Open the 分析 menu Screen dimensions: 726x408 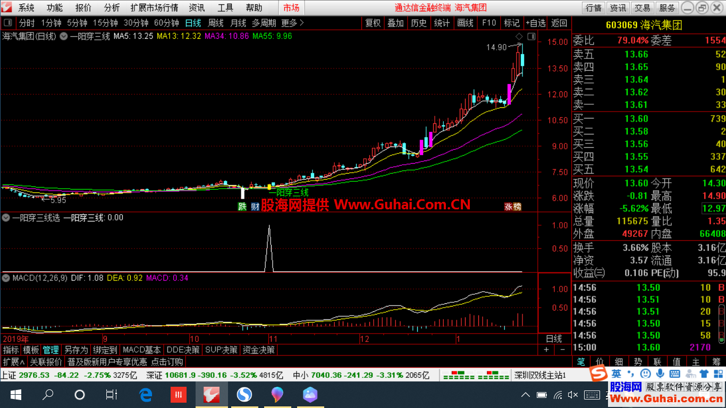pos(112,8)
